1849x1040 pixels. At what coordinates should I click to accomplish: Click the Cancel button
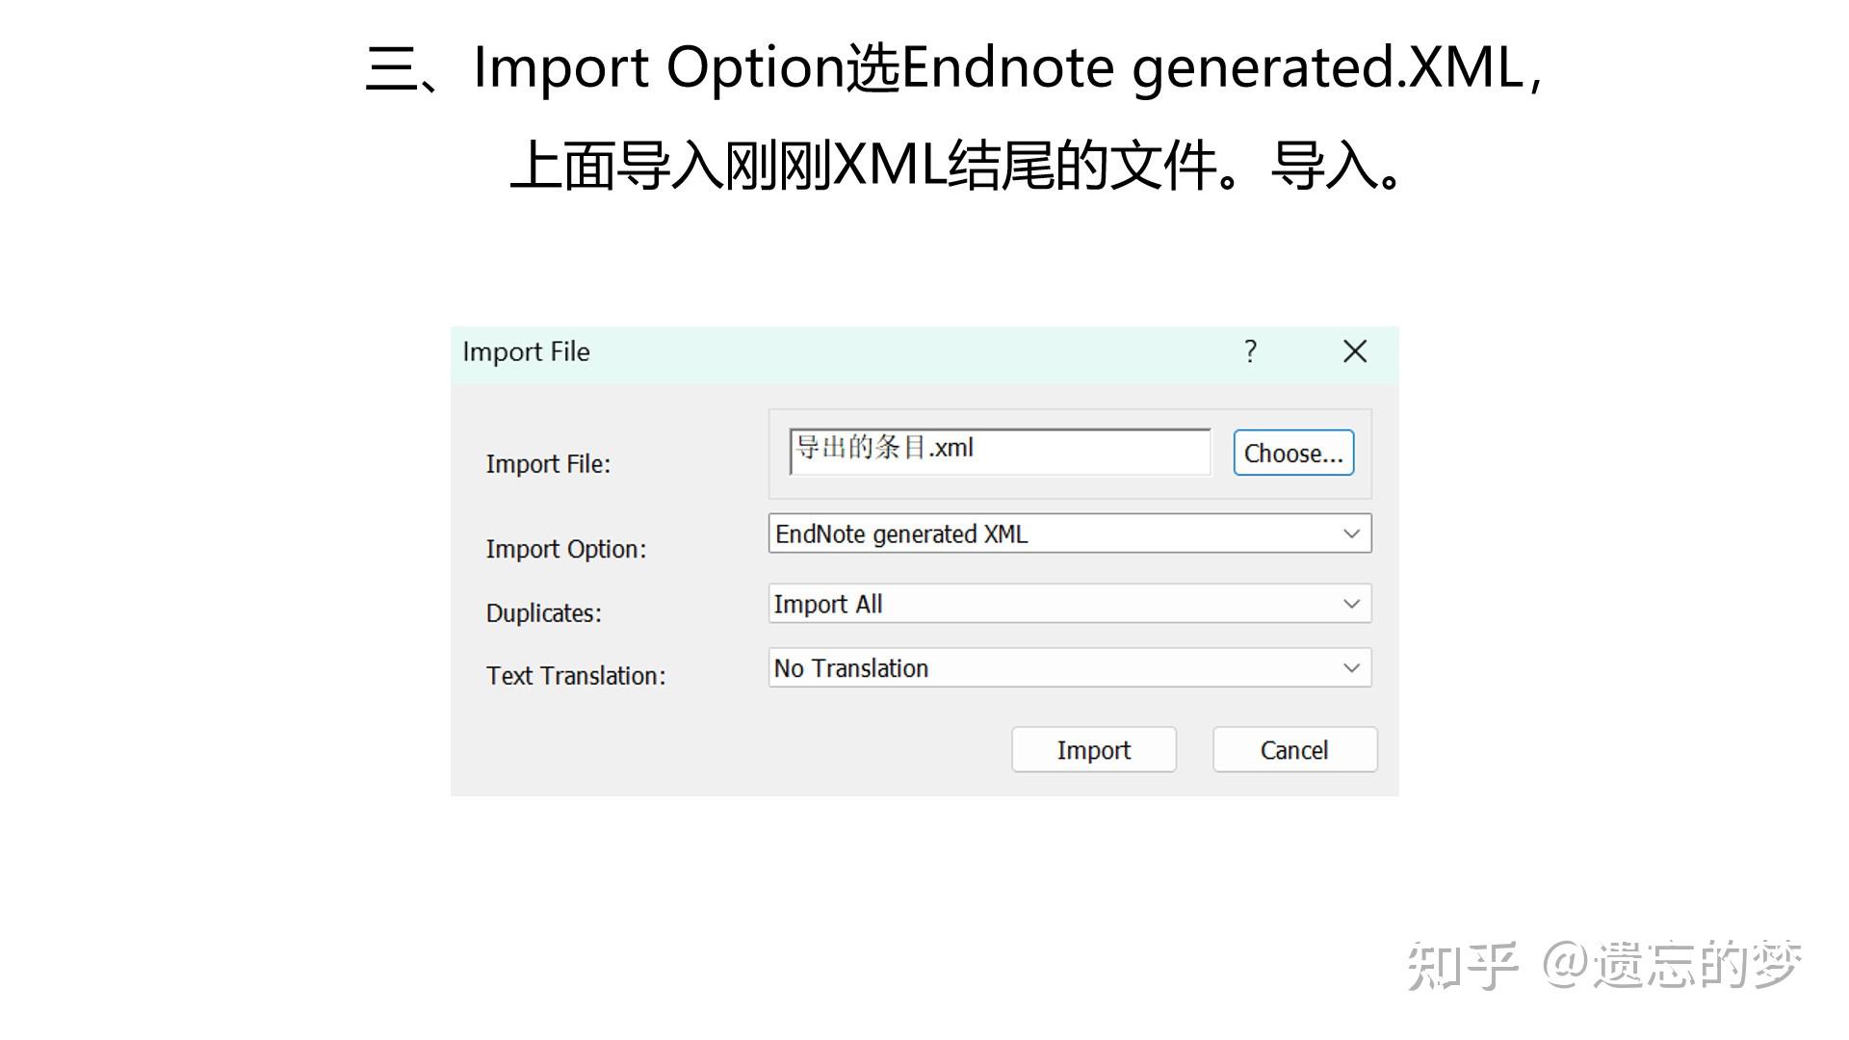click(1293, 749)
